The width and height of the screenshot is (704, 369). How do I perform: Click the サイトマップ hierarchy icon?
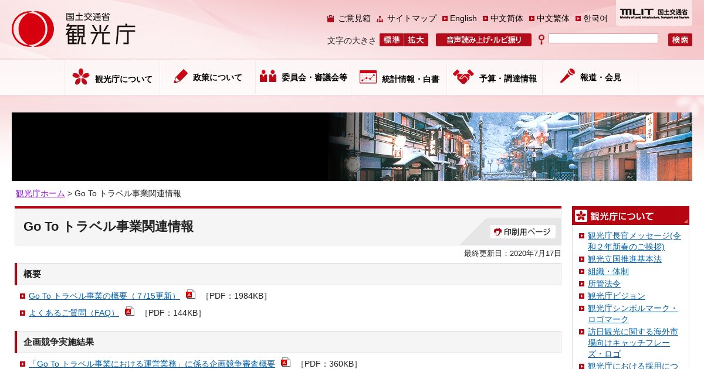pyautogui.click(x=380, y=19)
